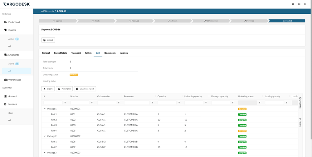
Task: Open filter icon for Order number column
Action: pyautogui.click(x=119, y=103)
